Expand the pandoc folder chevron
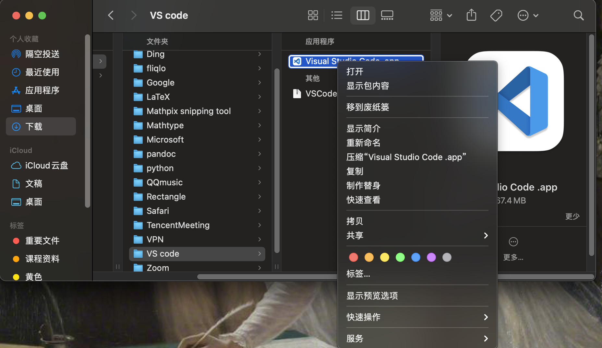This screenshot has height=348, width=602. click(259, 154)
